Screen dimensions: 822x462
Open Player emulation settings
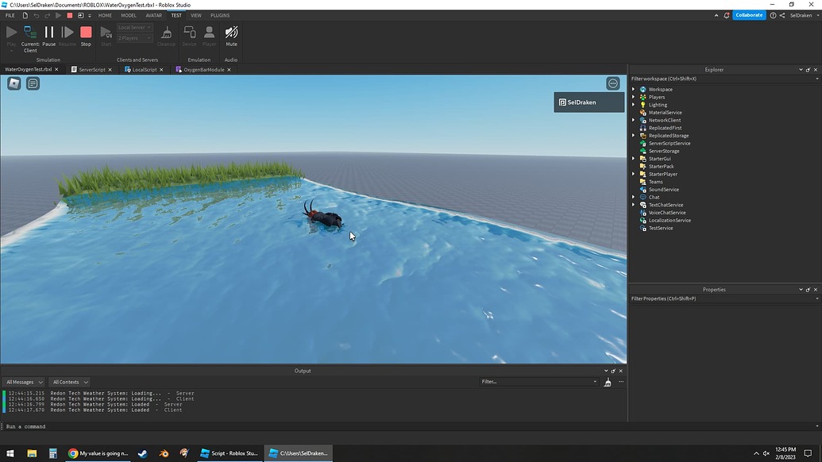coord(209,33)
